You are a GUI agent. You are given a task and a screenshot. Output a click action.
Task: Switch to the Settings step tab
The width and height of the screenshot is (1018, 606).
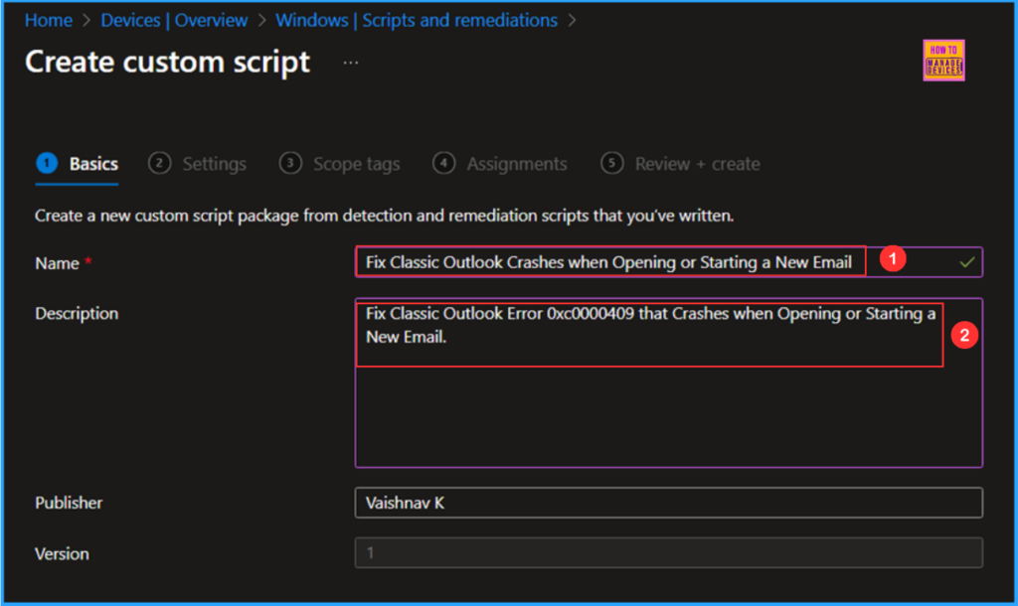pos(198,164)
